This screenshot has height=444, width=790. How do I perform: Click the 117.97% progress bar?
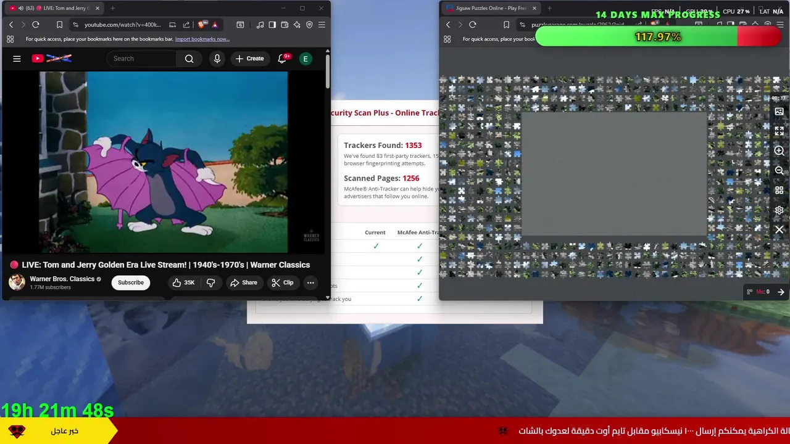pyautogui.click(x=658, y=37)
